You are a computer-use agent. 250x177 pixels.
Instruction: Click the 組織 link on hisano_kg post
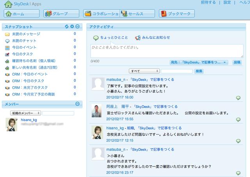tap(131, 128)
